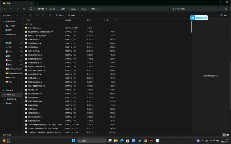
Task: Click the 拖拽至此上传 upload button
Action: click(x=199, y=18)
